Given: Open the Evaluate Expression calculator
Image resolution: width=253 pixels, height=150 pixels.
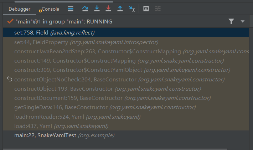Looking at the screenshot, I should (146, 9).
